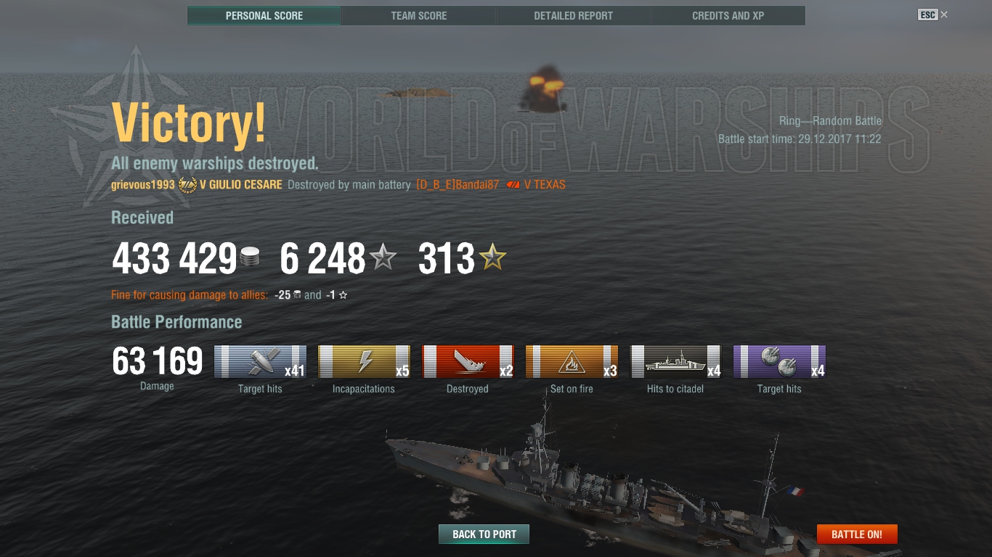The width and height of the screenshot is (992, 557).
Task: Click the Incapacitations lightning ribbon
Action: [x=364, y=362]
